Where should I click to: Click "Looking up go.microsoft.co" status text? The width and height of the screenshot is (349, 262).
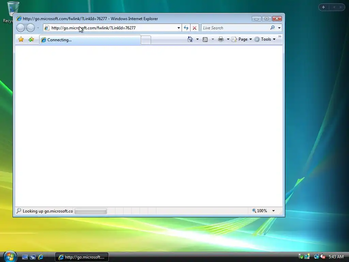[48, 211]
